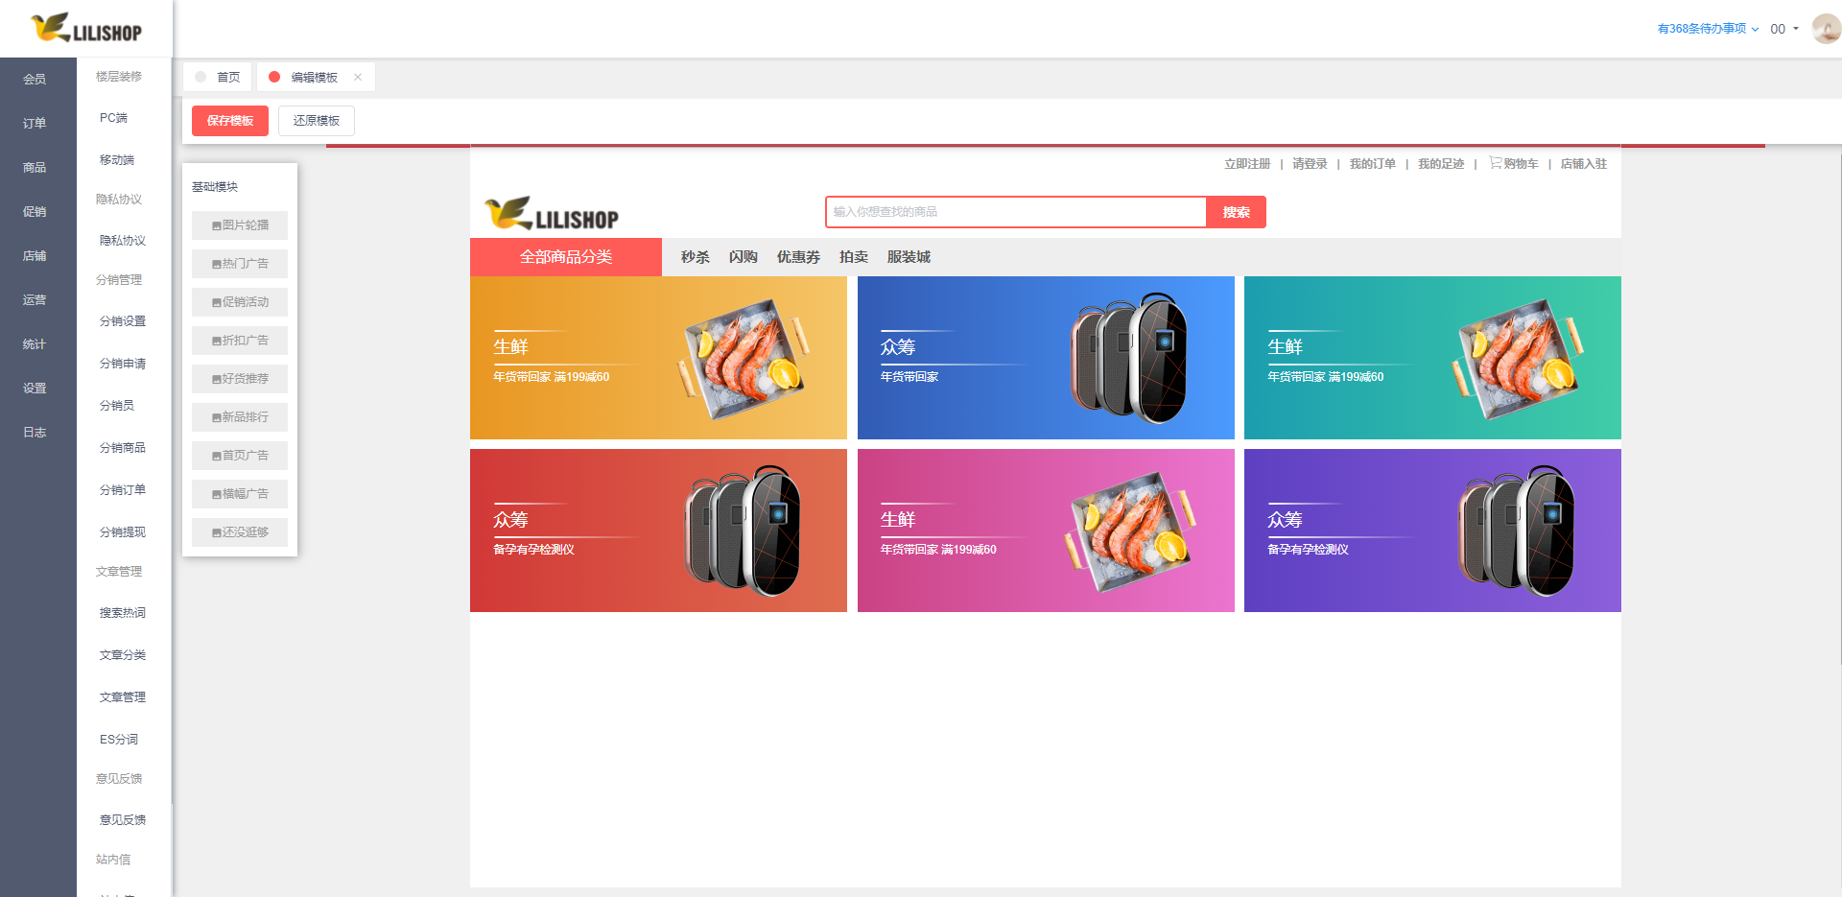Click the 立即注册 link
Screen dimensions: 1842x897
pos(1247,164)
